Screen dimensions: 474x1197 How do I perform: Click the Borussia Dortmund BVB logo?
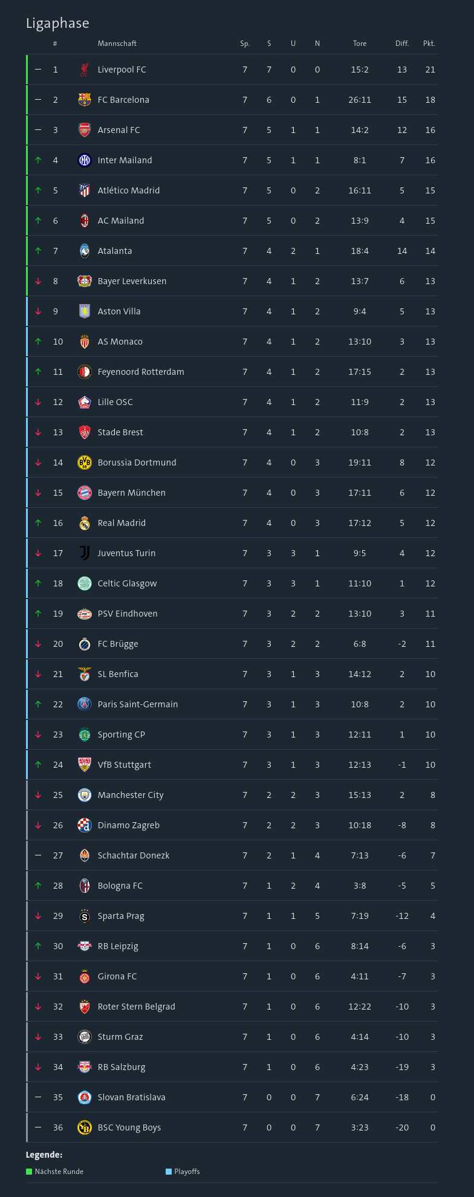pyautogui.click(x=85, y=462)
